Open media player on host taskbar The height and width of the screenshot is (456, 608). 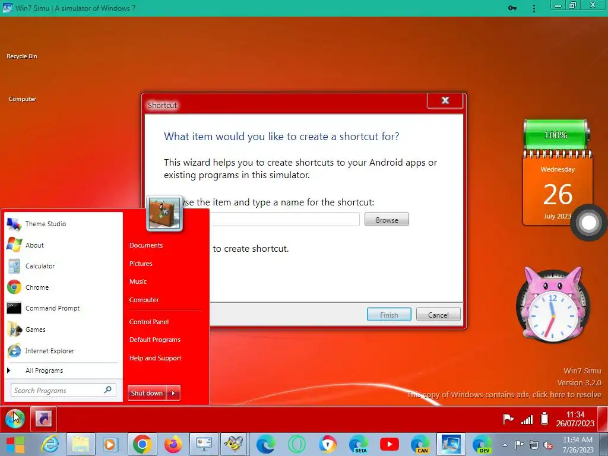(110, 444)
